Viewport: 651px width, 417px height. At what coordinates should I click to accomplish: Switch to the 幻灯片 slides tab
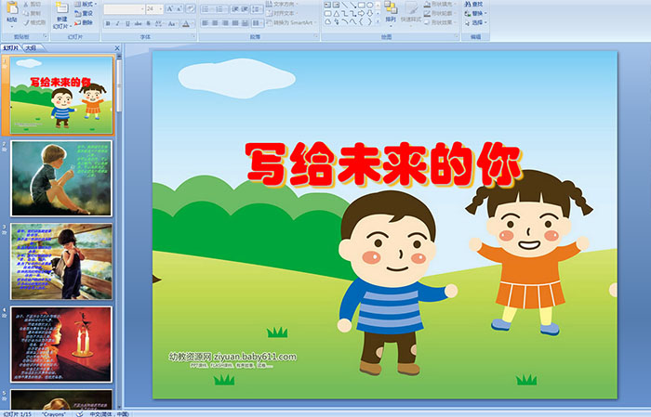(x=11, y=48)
